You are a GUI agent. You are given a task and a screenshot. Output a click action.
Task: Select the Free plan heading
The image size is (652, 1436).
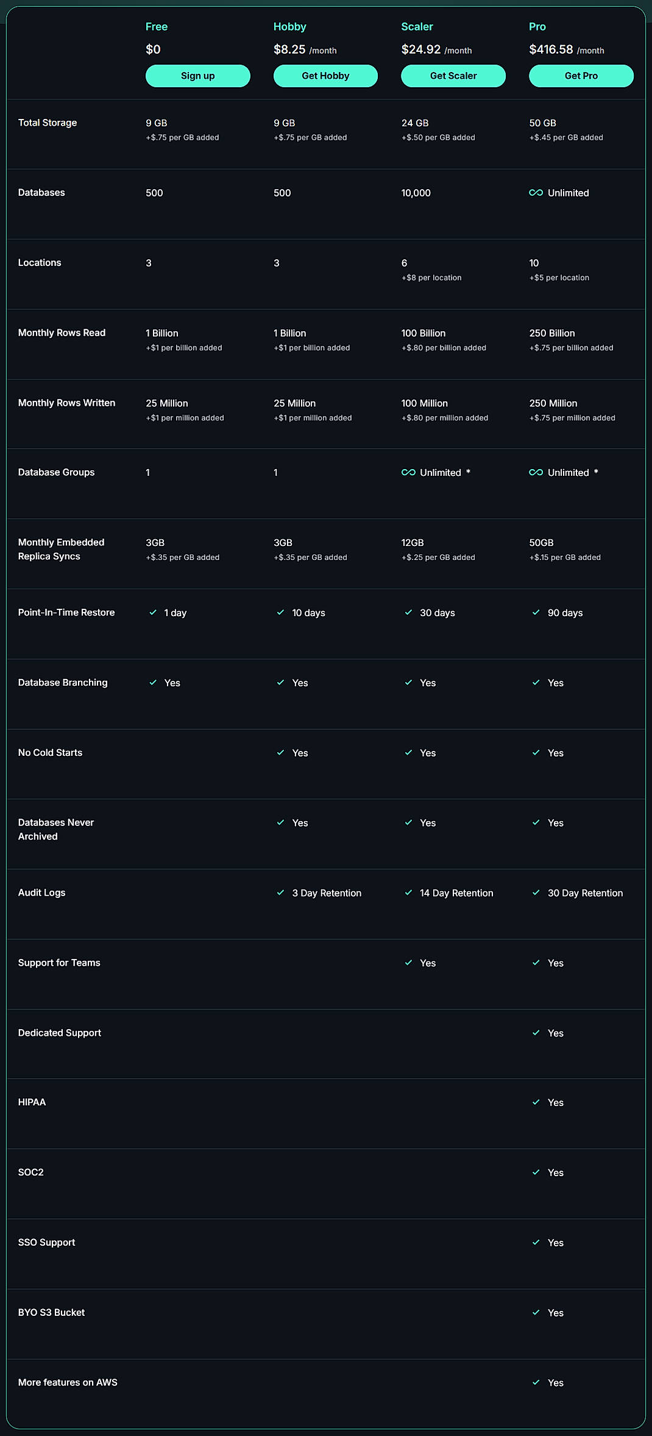point(157,27)
